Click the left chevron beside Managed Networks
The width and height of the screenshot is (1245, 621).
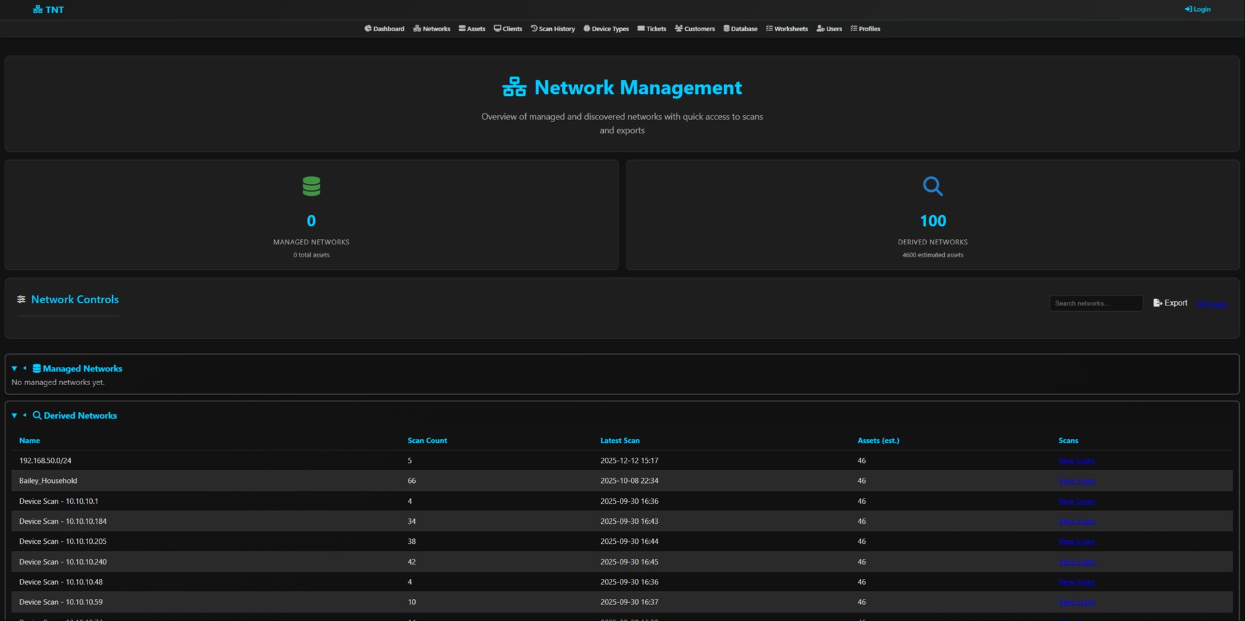click(25, 368)
